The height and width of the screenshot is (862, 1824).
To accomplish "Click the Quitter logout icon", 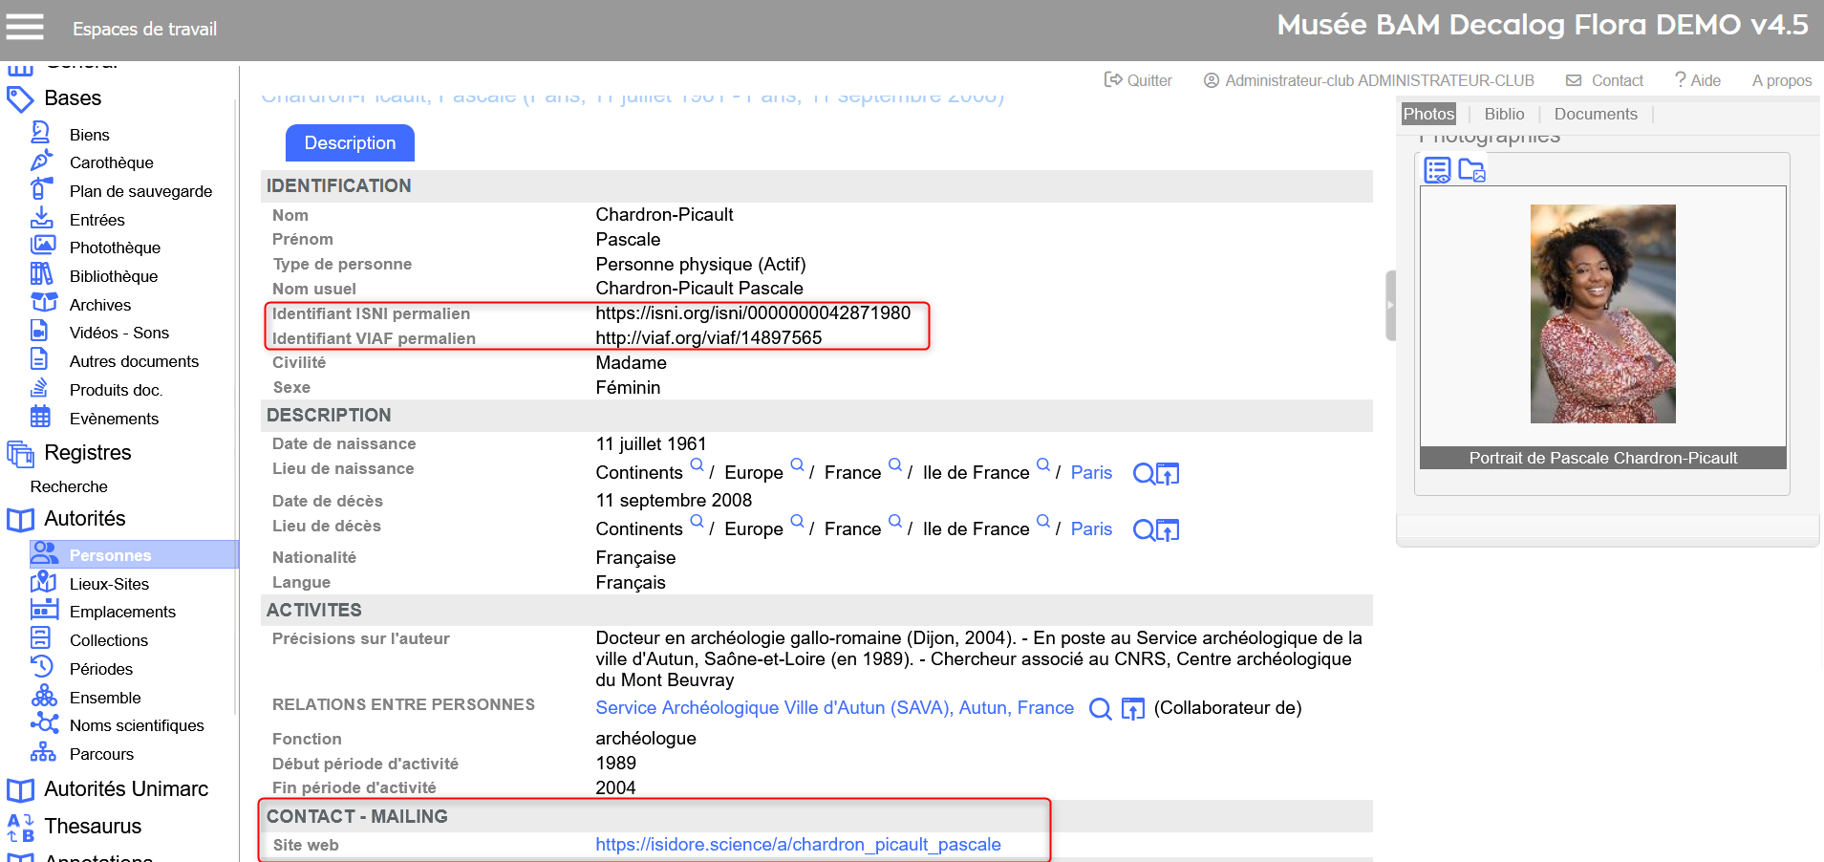I will [x=1113, y=80].
